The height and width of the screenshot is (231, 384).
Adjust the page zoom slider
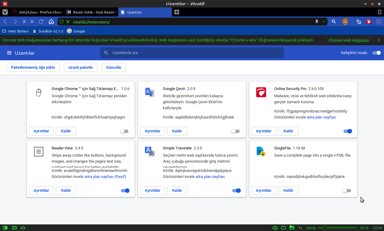point(337,228)
